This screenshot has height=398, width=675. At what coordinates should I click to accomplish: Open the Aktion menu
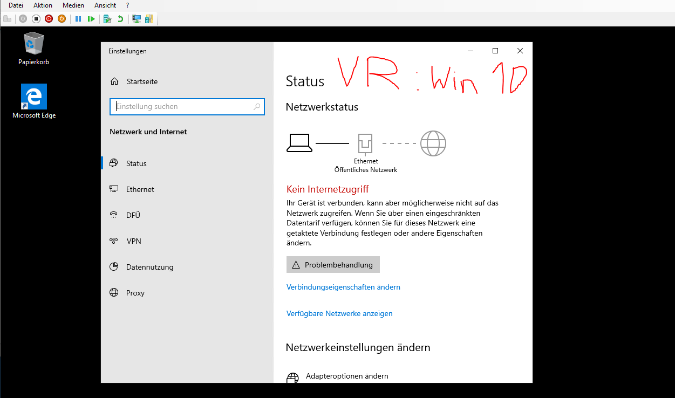pyautogui.click(x=43, y=5)
